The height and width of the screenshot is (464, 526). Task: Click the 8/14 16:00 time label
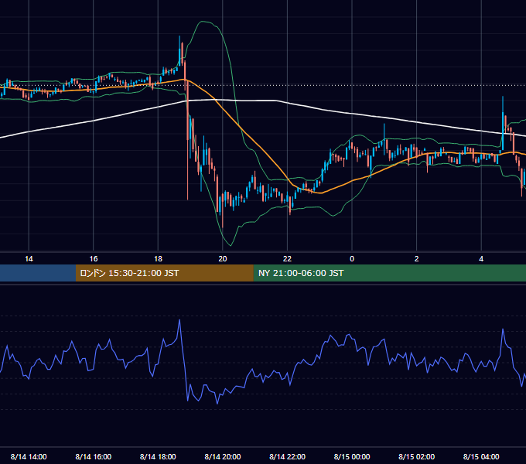(x=94, y=456)
